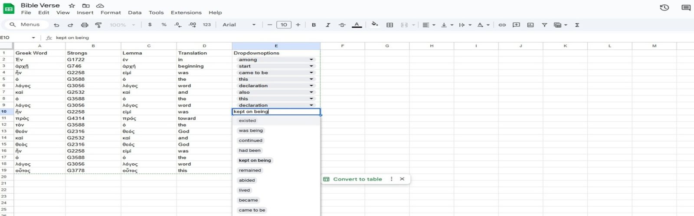This screenshot has width=694, height=216.
Task: Click the font size input field
Action: 284,25
